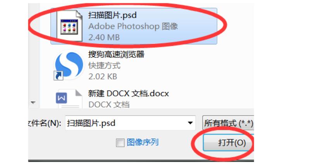Click the 搜狗高速浏览器 browser icon
The width and height of the screenshot is (310, 163).
coord(69,65)
